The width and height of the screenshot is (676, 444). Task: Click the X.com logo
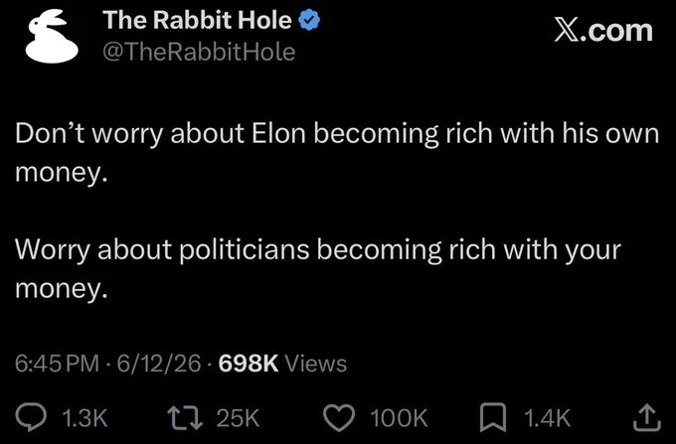(x=603, y=31)
